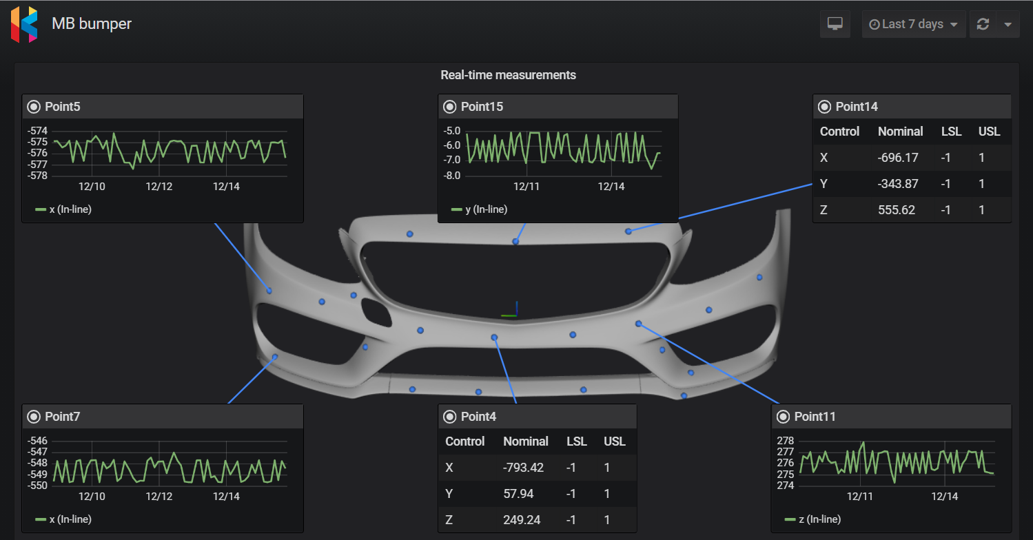Click the x (In-line) legend label under Point7
This screenshot has height=540, width=1033.
pyautogui.click(x=70, y=519)
